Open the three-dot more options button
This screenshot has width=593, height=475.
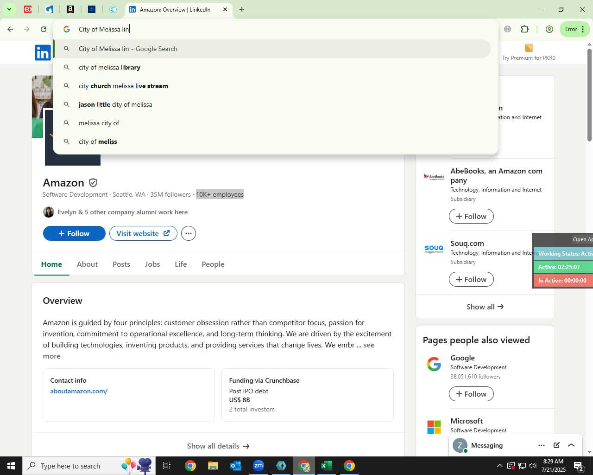point(189,233)
